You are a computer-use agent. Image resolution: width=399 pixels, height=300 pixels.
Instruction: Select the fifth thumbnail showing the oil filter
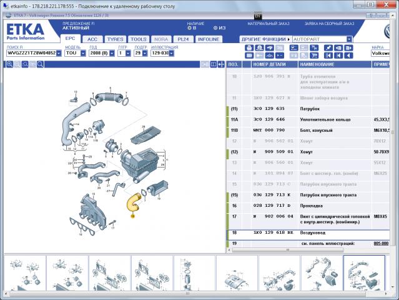[195, 273]
